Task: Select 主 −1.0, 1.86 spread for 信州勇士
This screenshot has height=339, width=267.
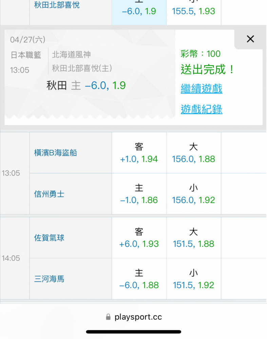Action: click(139, 194)
